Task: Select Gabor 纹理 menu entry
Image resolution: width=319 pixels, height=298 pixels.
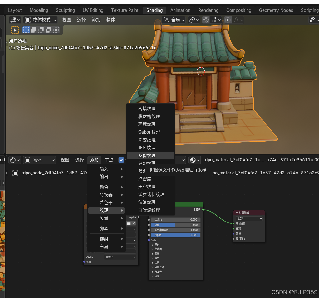Action: tap(150, 132)
